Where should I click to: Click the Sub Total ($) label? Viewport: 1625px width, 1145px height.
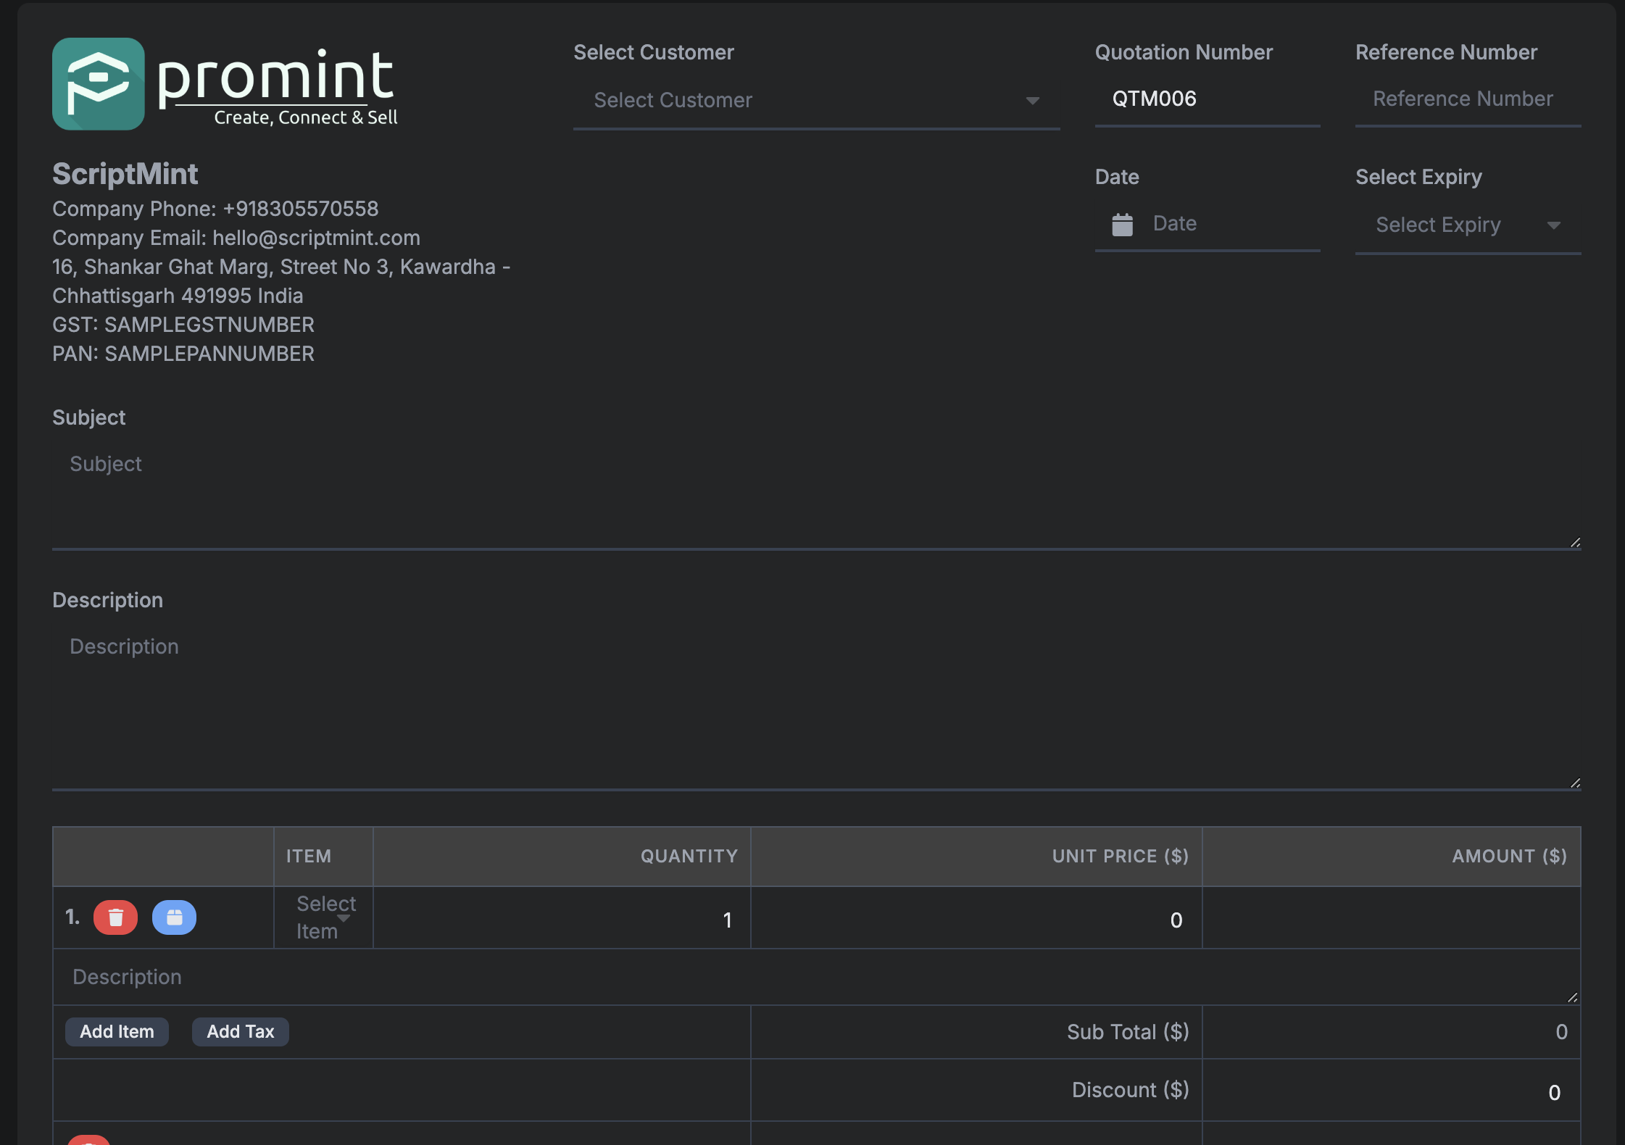(x=1128, y=1032)
